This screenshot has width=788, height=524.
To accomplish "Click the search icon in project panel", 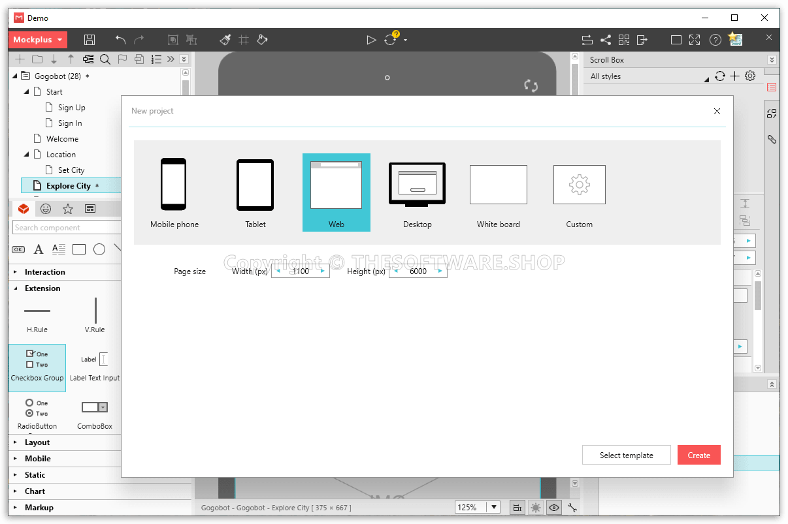I will point(105,59).
